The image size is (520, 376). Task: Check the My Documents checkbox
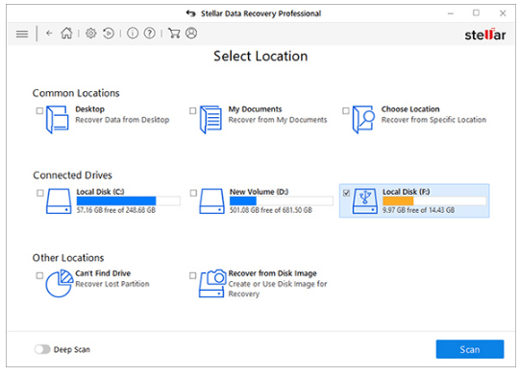192,110
